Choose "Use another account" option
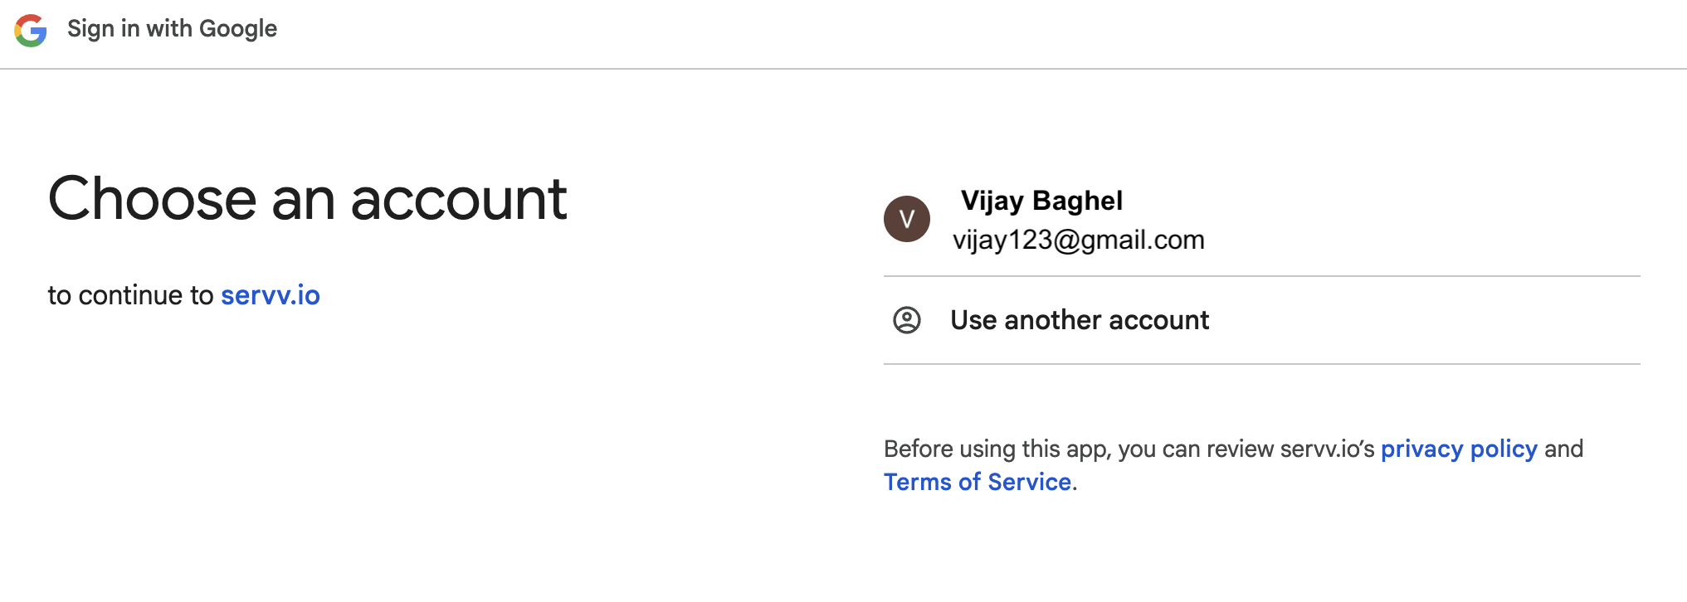1687x602 pixels. tap(1079, 320)
